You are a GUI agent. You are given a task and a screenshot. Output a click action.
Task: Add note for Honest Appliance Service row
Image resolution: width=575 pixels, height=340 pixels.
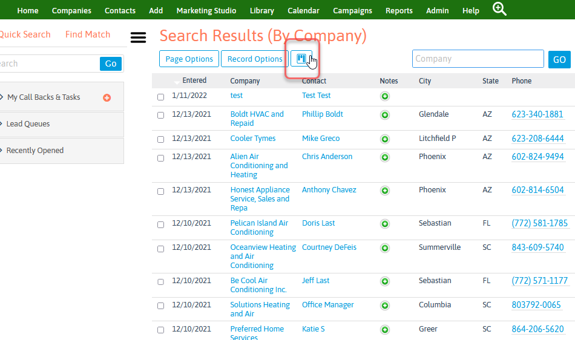[385, 191]
